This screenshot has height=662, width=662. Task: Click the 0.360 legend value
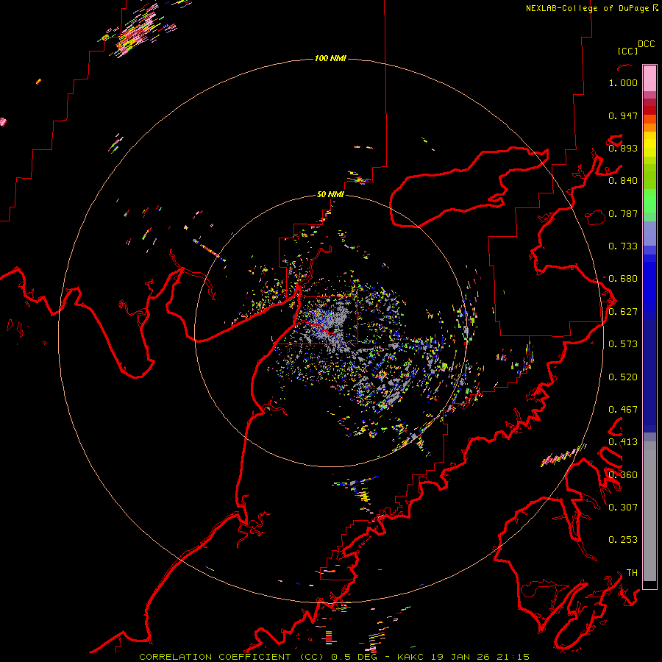coord(623,475)
